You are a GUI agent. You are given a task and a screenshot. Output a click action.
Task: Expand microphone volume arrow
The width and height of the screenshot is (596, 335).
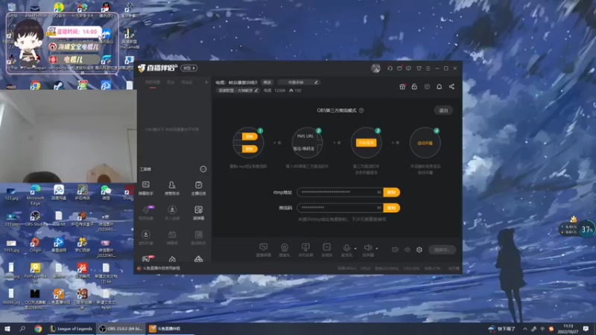point(355,249)
